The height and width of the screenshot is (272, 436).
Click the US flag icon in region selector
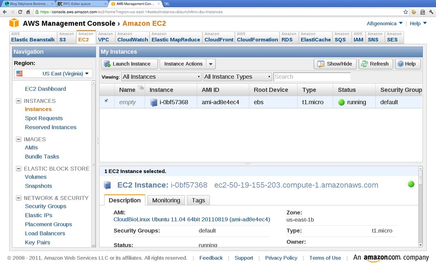click(20, 73)
